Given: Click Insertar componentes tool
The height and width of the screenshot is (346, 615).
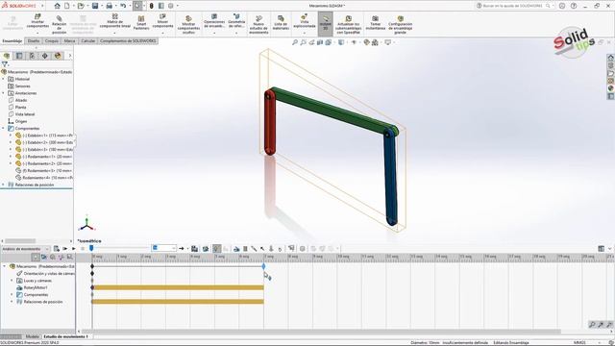Looking at the screenshot, I should click(37, 23).
